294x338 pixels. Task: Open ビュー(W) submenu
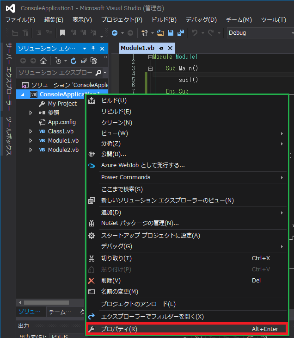[187, 133]
